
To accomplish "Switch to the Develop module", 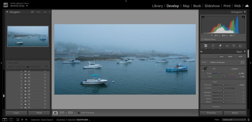I will point(173,6).
